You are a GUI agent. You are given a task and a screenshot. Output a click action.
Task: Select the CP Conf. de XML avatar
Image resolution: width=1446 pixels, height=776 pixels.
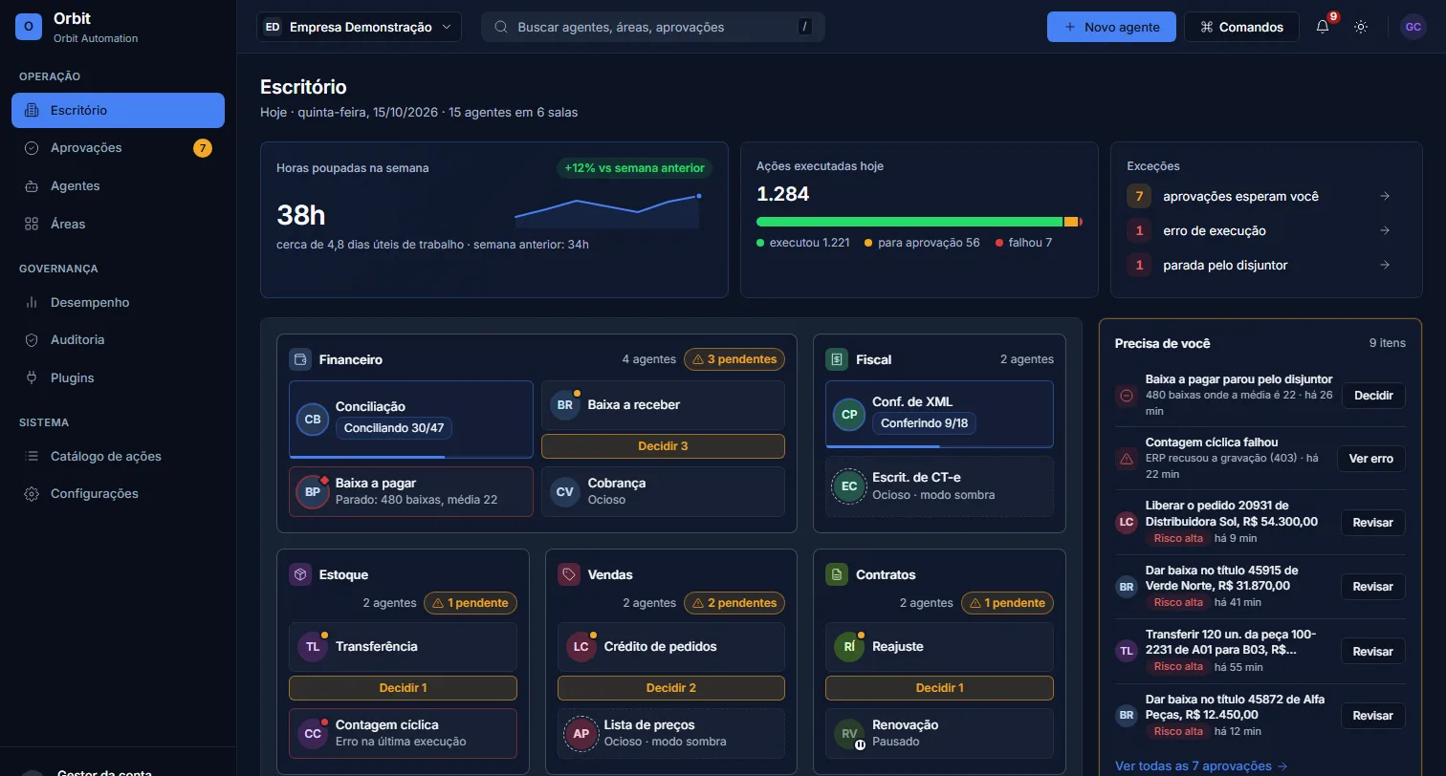pyautogui.click(x=849, y=415)
